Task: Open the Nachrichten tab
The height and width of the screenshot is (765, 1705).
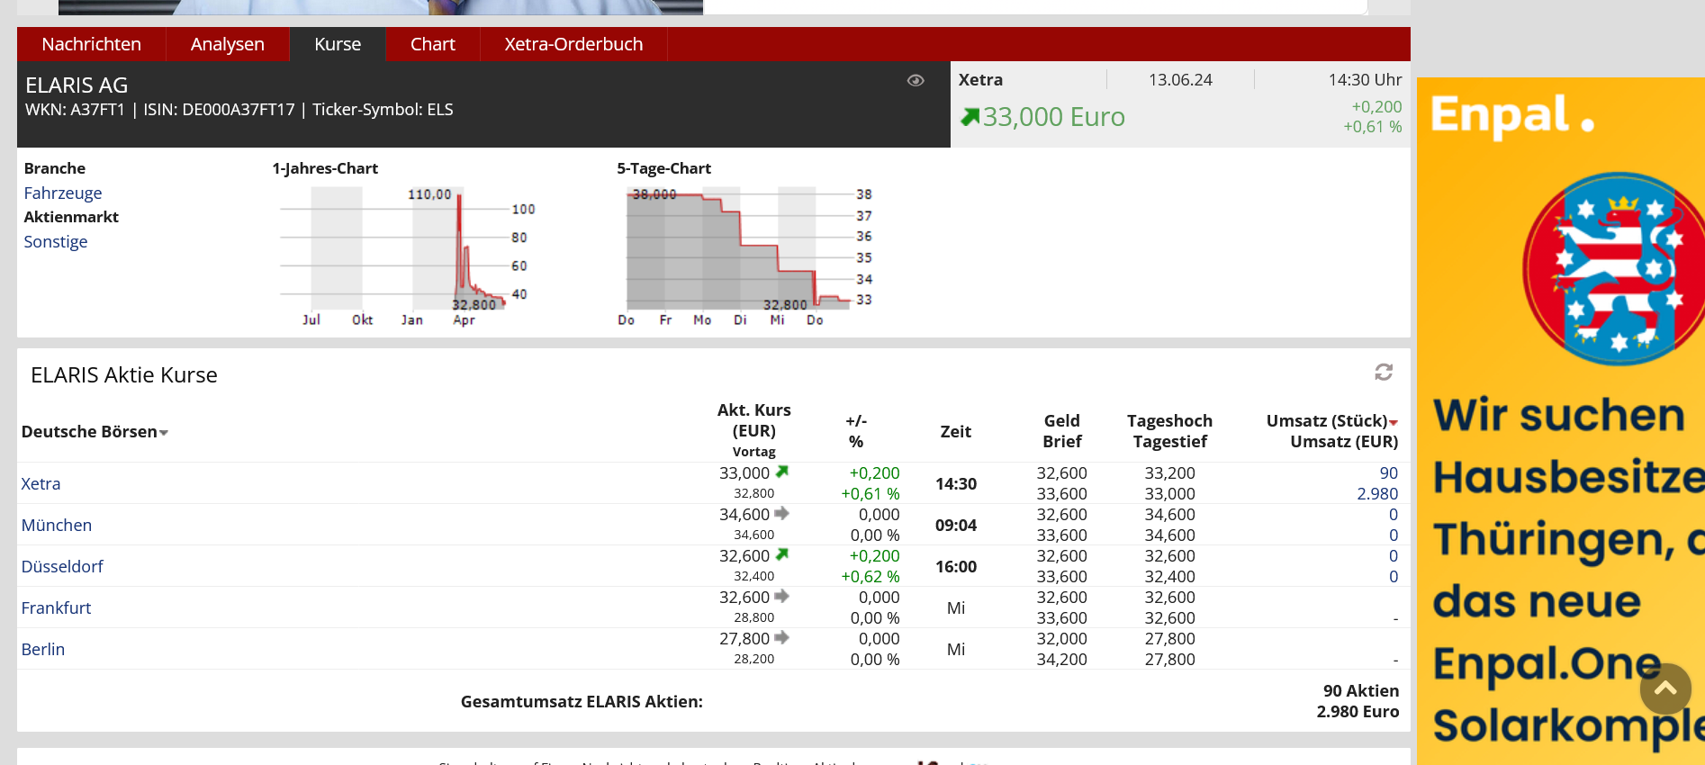Action: pyautogui.click(x=91, y=44)
